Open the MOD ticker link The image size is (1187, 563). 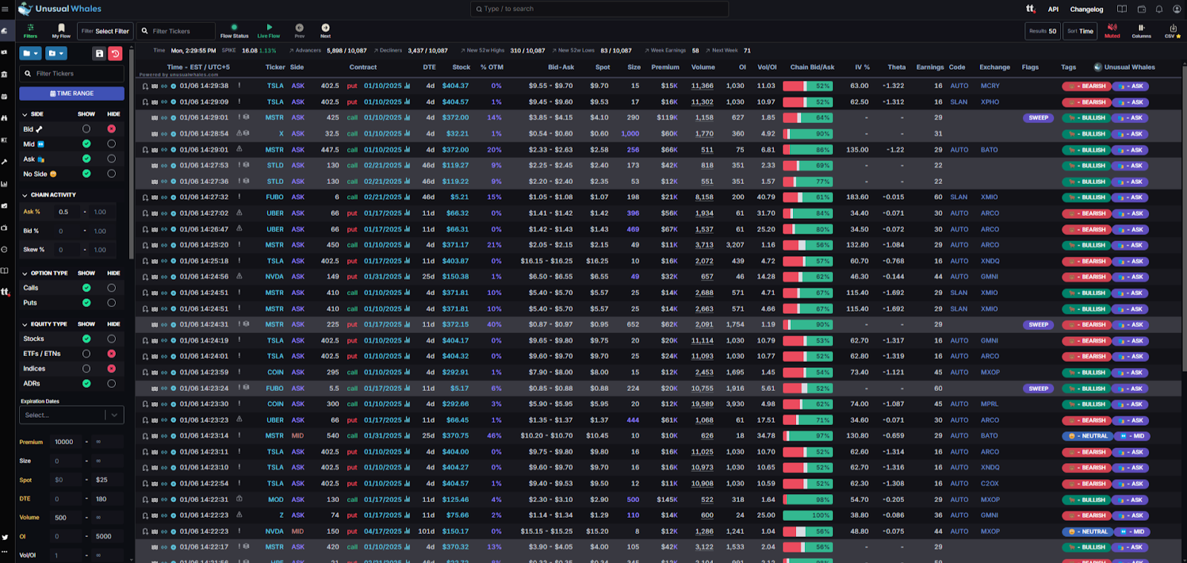coord(275,500)
